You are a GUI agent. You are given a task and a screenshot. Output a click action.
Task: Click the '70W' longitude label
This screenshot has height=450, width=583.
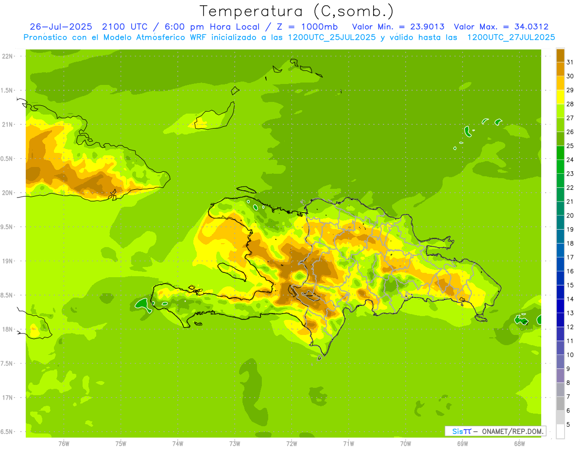tap(406, 443)
